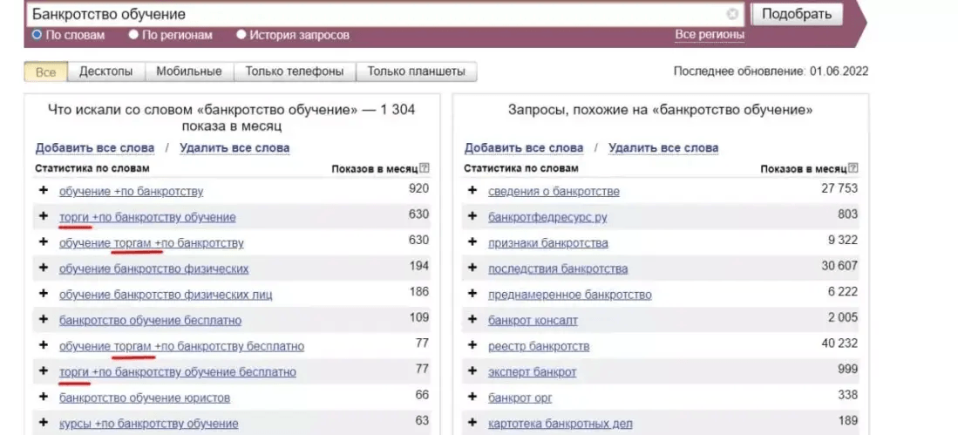Click the plus beside 'обучение торгам +по банкротству' (630)
Viewport: 958px width, 435px height.
pyautogui.click(x=44, y=242)
